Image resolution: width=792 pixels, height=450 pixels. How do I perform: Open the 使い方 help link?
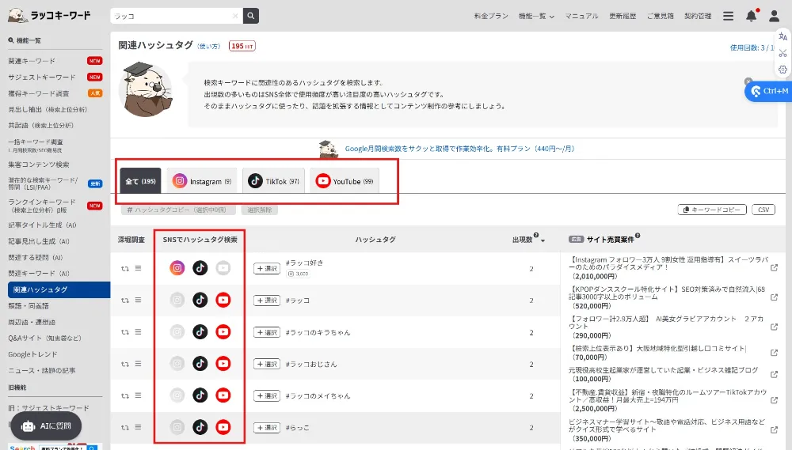[208, 47]
